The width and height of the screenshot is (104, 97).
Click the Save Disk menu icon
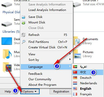pos(23,17)
